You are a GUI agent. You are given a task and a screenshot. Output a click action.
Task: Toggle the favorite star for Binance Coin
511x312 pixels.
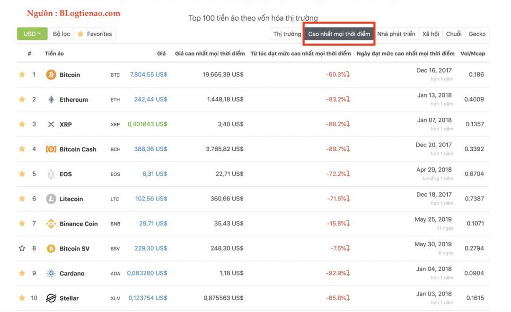tap(22, 223)
